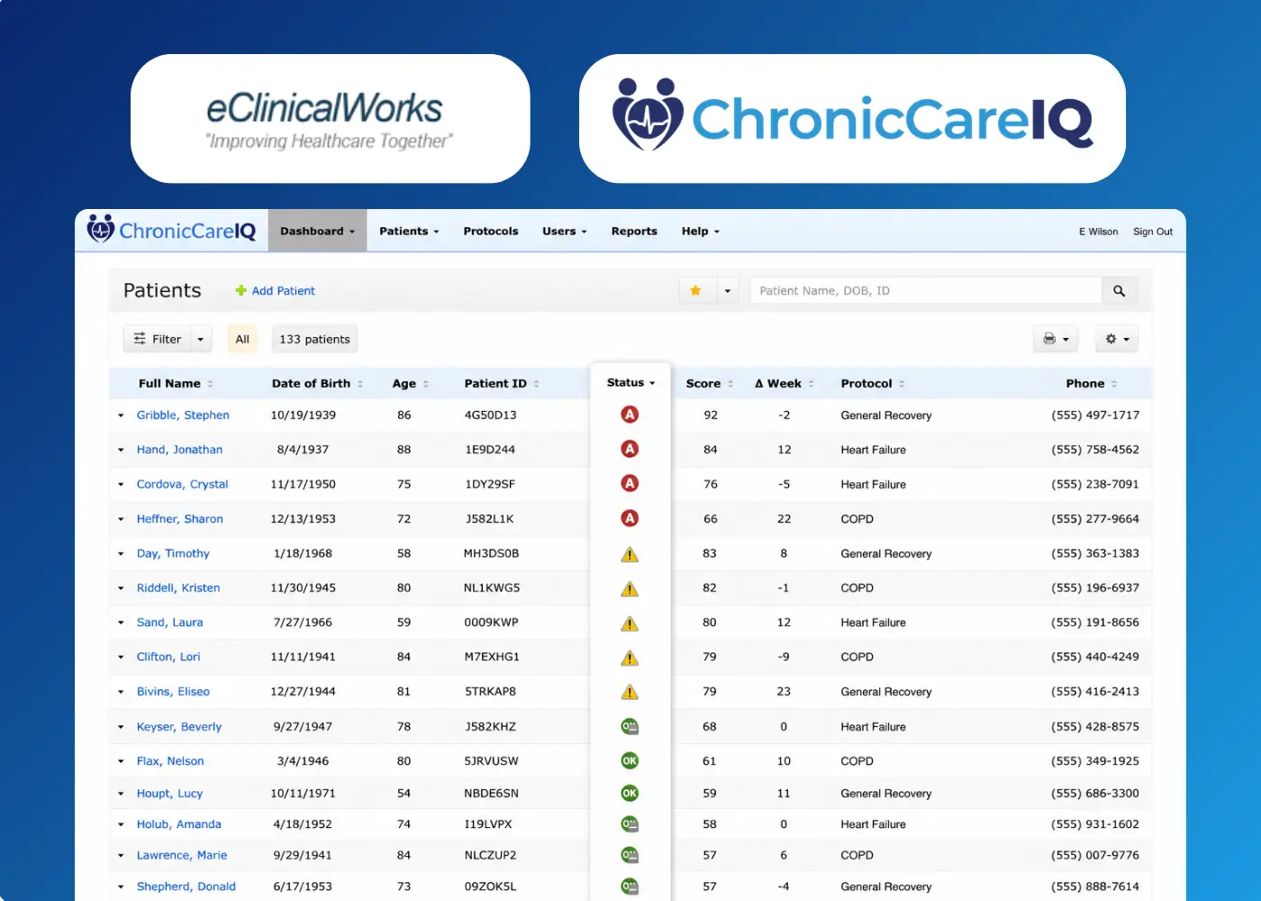Click patient ID 1E9D244

(x=490, y=450)
